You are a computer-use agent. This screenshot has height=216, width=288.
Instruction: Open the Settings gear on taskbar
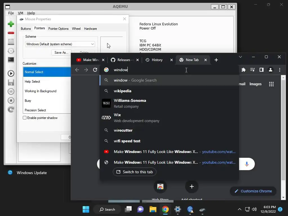coord(178,209)
